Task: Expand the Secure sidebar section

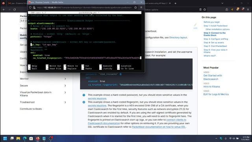Action: 65,86
